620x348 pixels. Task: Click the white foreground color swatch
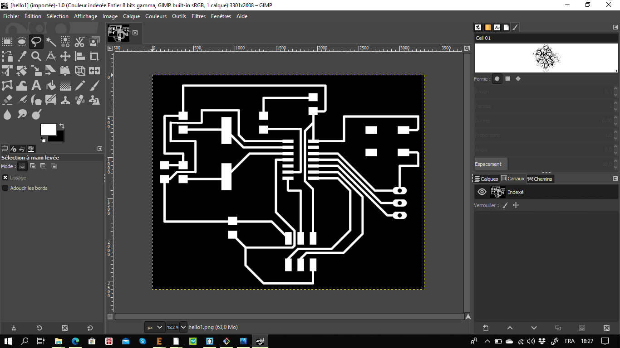click(48, 130)
